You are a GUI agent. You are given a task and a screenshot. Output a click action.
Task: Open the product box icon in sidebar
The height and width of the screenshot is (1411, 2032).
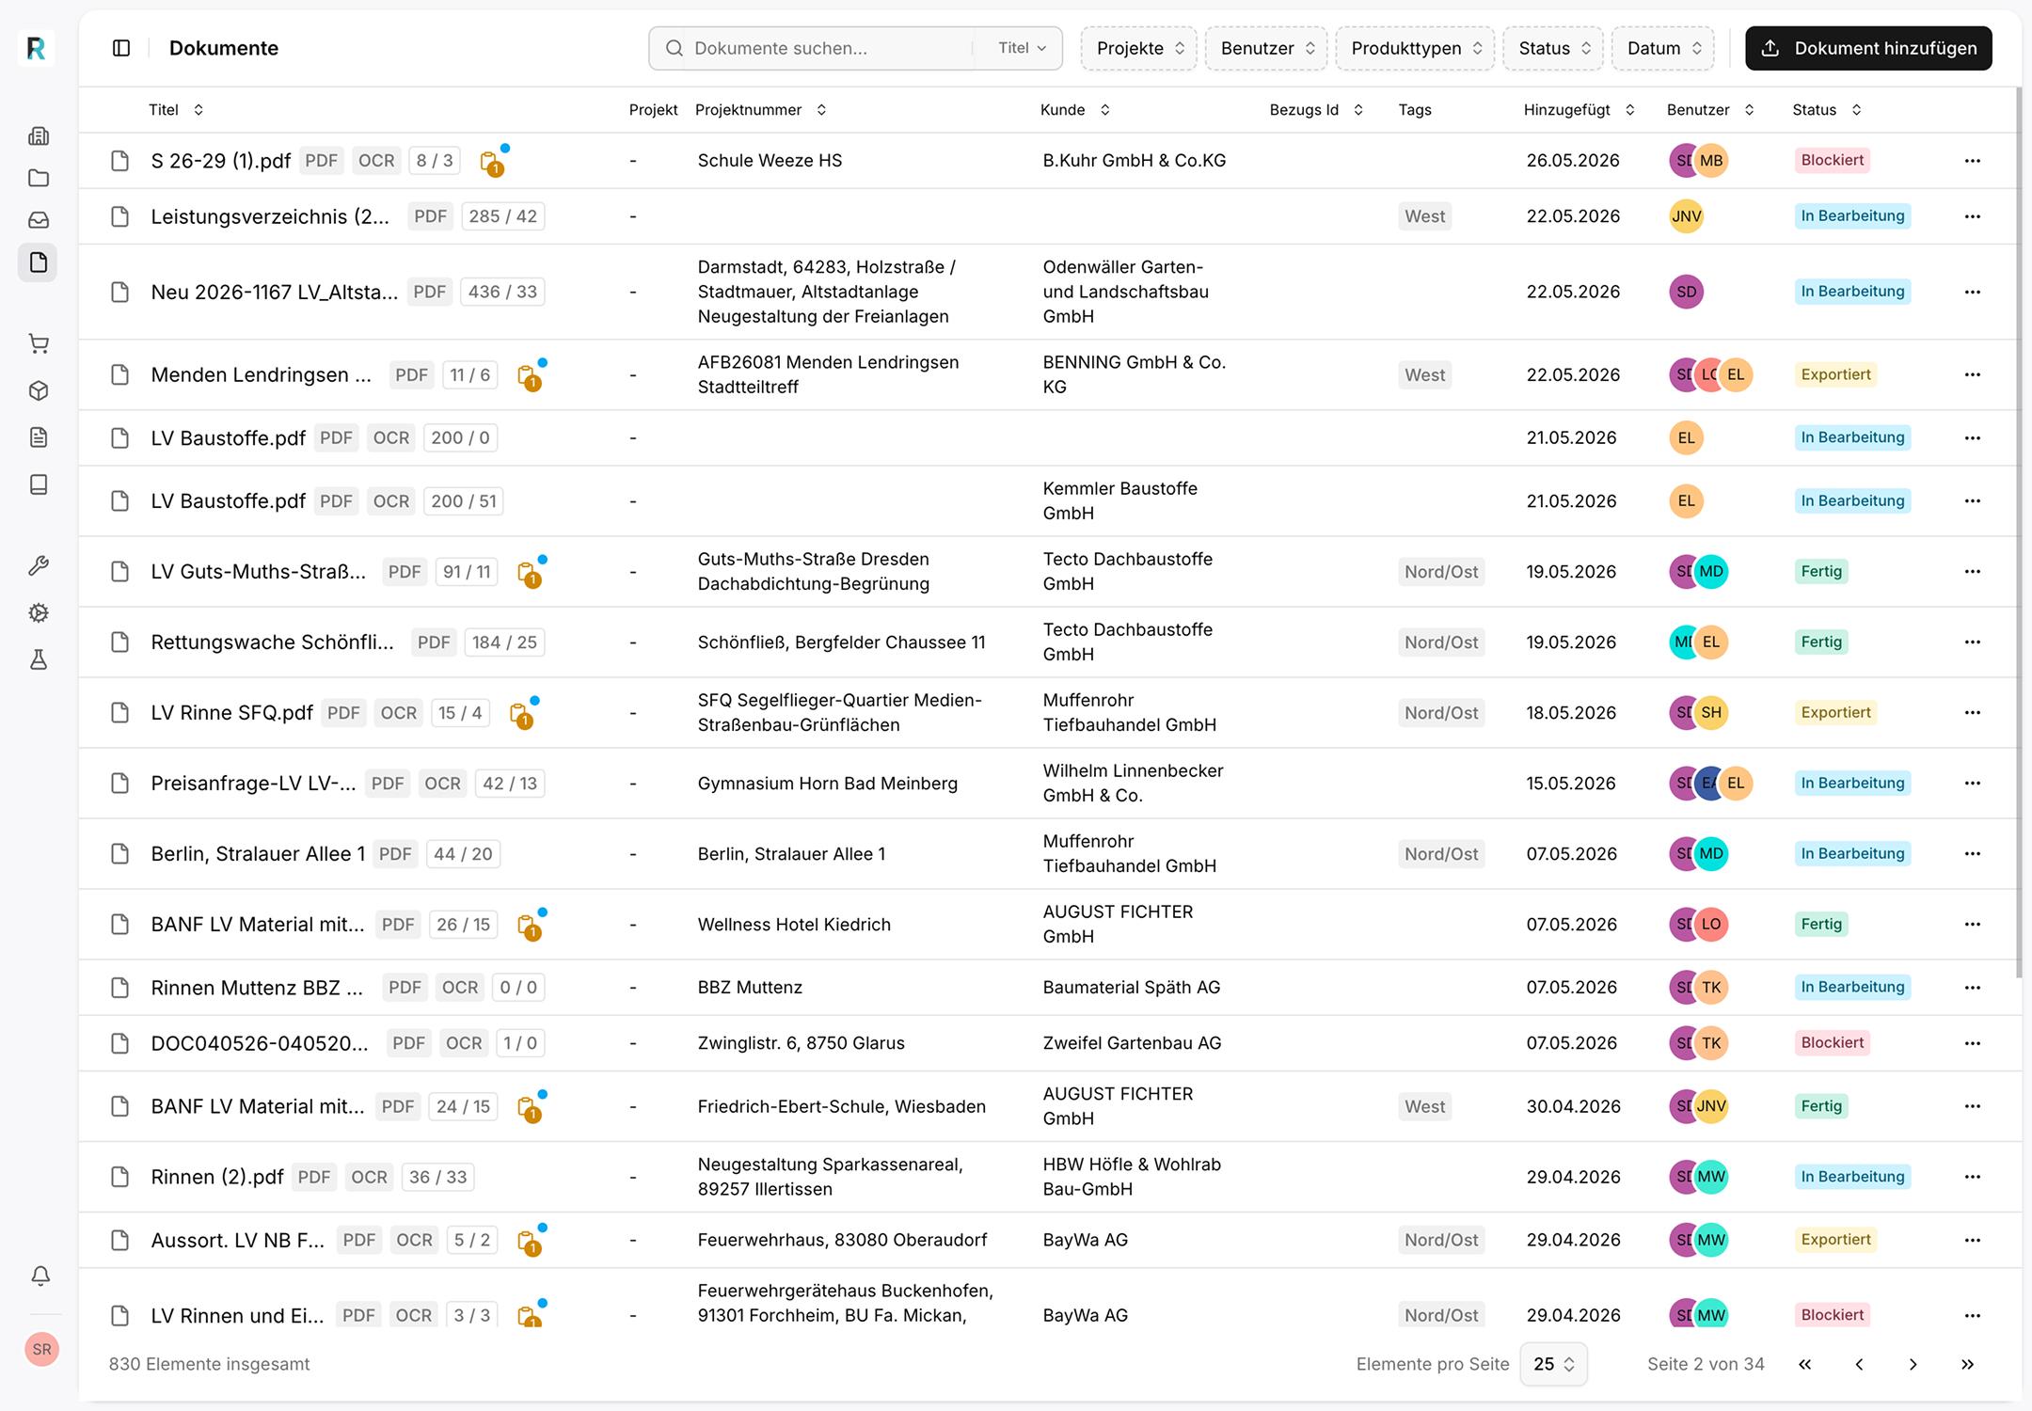click(x=39, y=390)
